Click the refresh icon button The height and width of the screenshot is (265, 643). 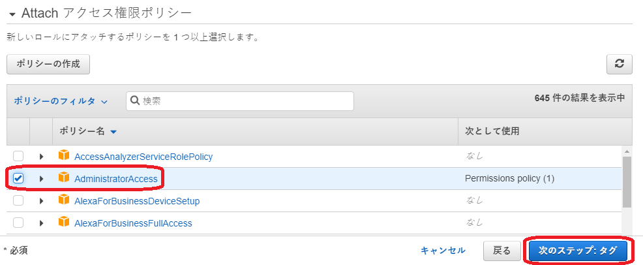coord(620,65)
